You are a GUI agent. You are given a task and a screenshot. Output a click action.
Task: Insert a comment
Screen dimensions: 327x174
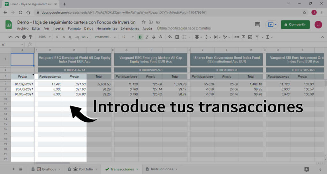[243, 37]
